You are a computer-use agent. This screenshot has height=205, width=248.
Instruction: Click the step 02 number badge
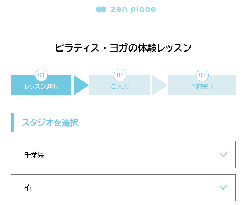120,75
